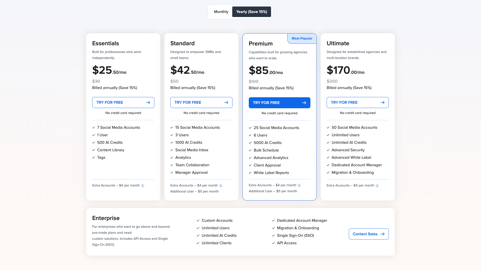Image resolution: width=481 pixels, height=270 pixels.
Task: Click the arrow icon on Premium's Try For Free
Action: 304,102
